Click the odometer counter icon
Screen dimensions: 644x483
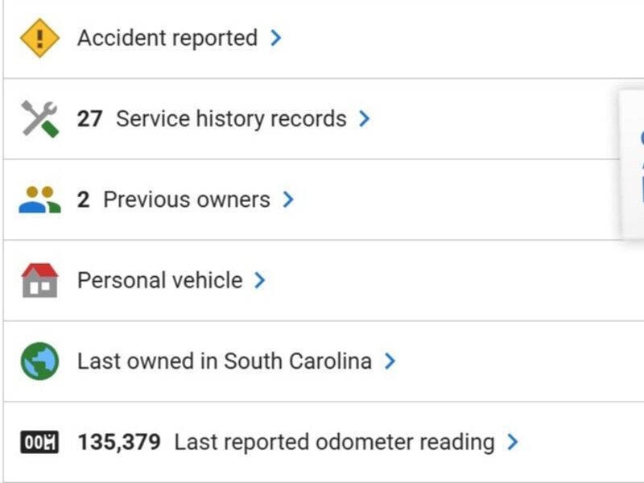(39, 442)
